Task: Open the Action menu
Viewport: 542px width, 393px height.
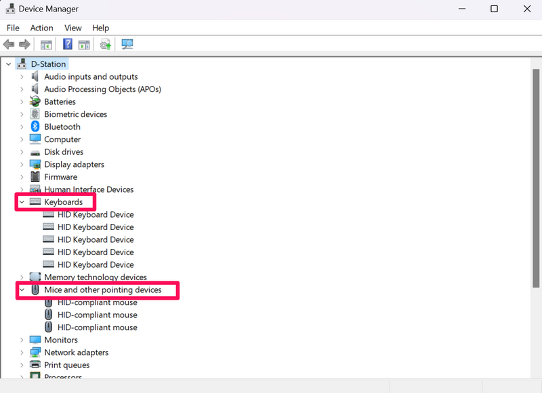Action: (41, 28)
